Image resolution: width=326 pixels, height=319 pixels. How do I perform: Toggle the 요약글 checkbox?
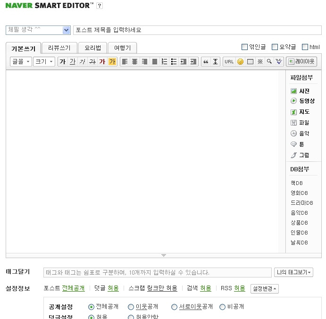pos(275,47)
